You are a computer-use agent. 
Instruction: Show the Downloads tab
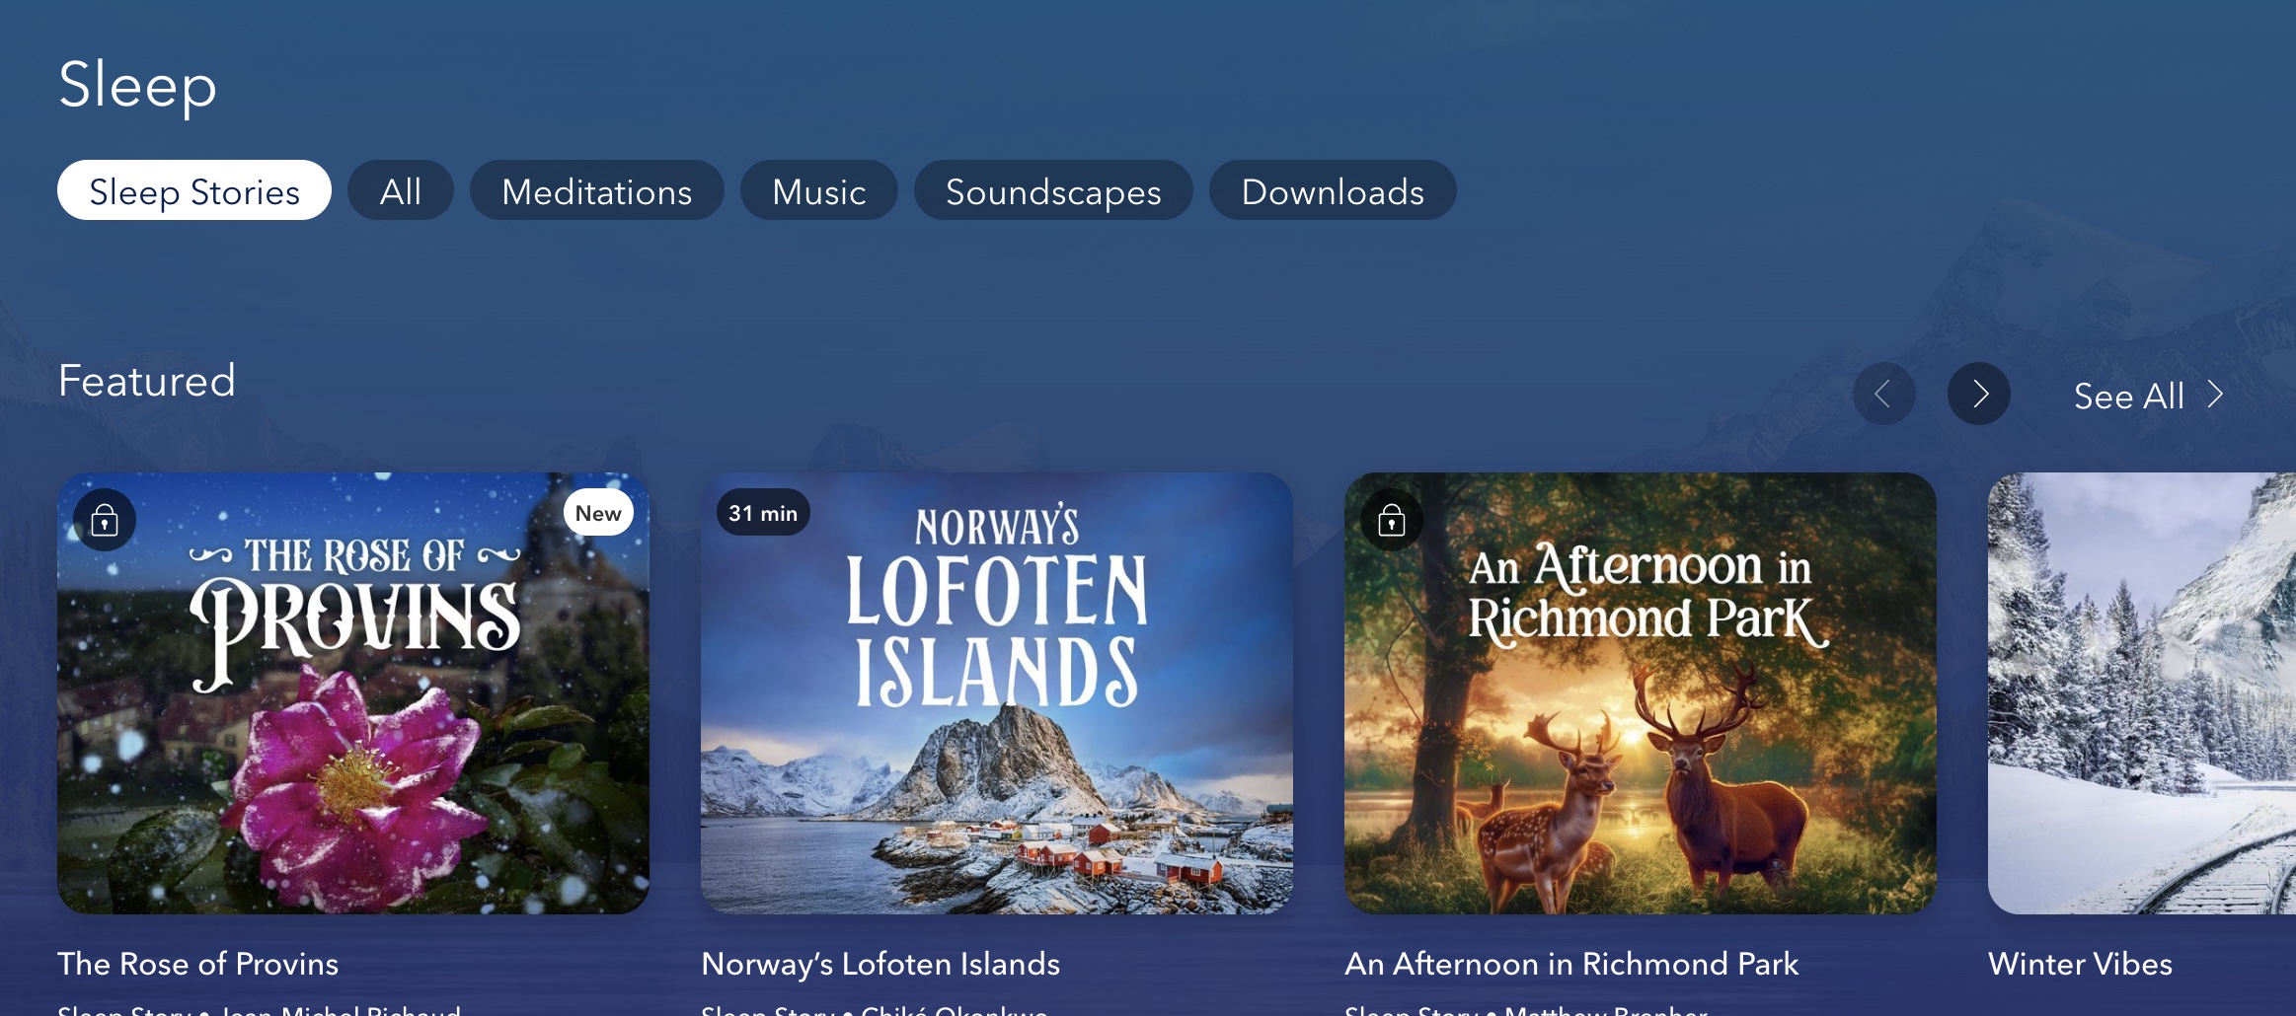coord(1333,190)
